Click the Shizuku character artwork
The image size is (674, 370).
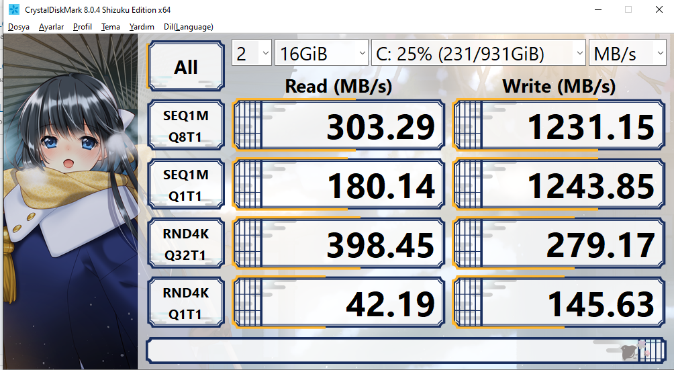[x=70, y=201]
